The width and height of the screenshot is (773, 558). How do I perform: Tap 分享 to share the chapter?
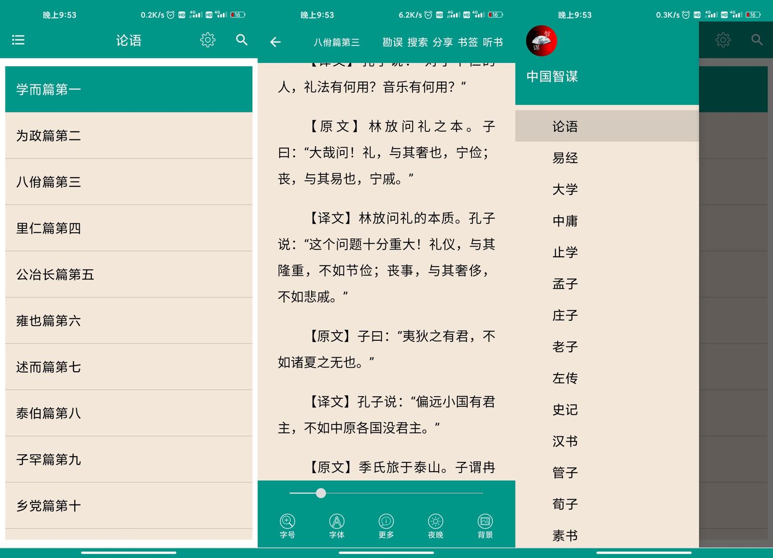click(x=443, y=42)
